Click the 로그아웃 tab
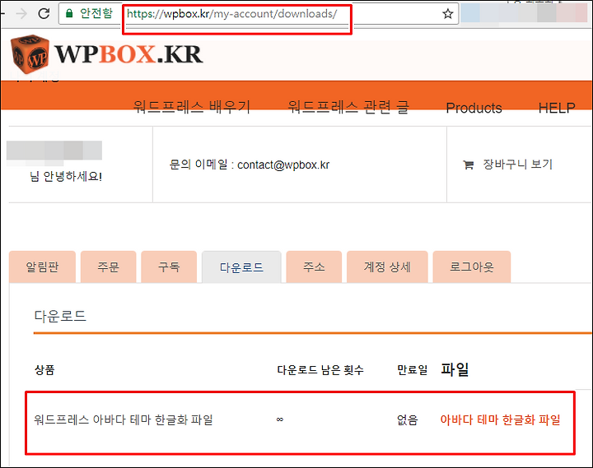The width and height of the screenshot is (593, 468). click(x=472, y=266)
